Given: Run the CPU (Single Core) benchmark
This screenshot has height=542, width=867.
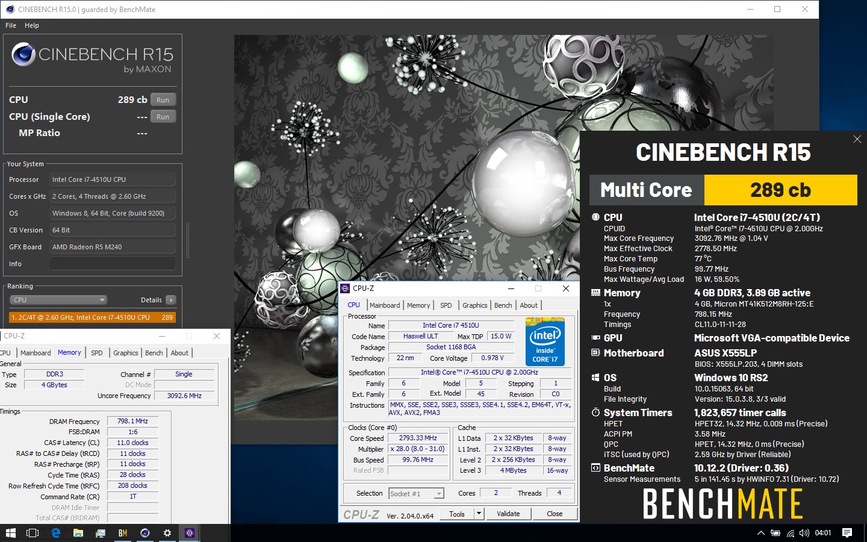Looking at the screenshot, I should (x=163, y=117).
